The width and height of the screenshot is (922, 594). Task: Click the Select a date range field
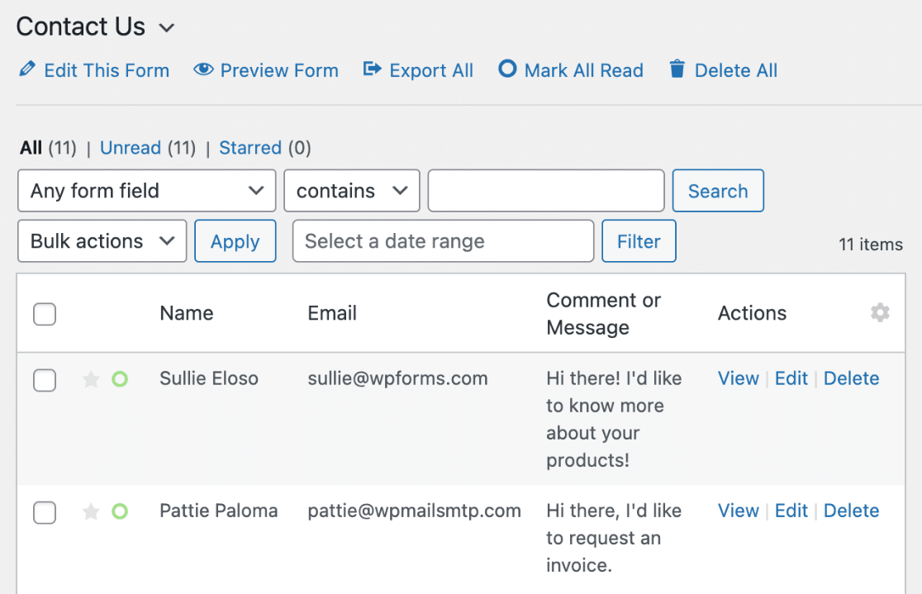click(444, 241)
